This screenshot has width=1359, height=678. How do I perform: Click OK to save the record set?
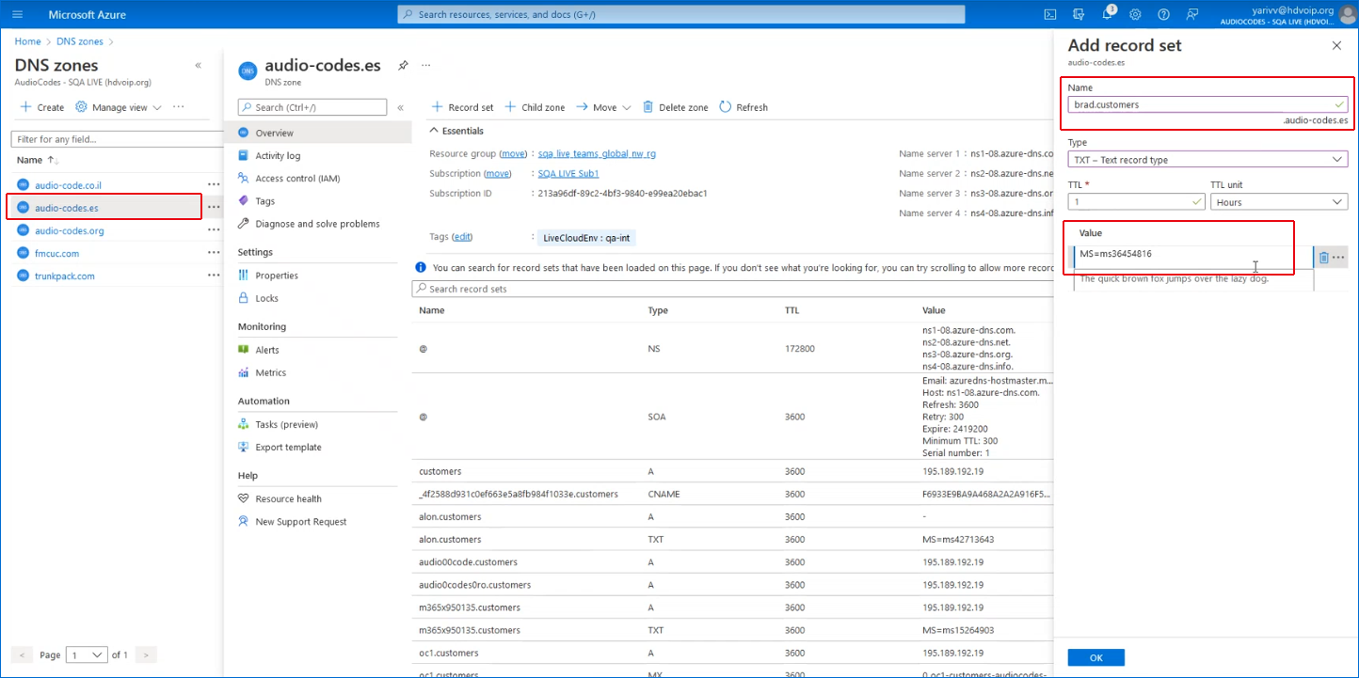coord(1095,657)
